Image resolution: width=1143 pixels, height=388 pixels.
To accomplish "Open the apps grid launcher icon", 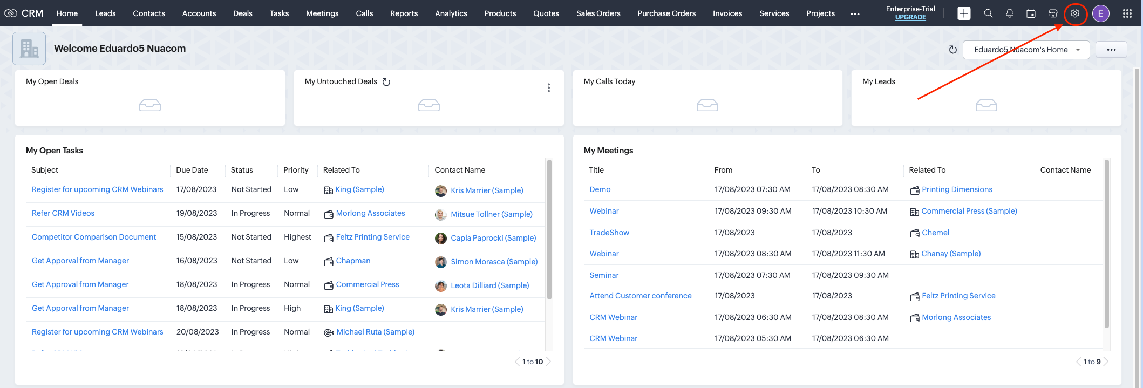I will [x=1127, y=13].
